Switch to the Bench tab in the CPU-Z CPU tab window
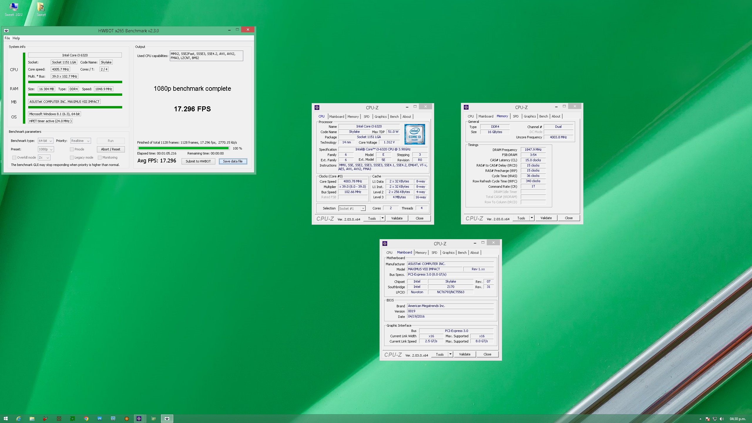 pos(394,117)
